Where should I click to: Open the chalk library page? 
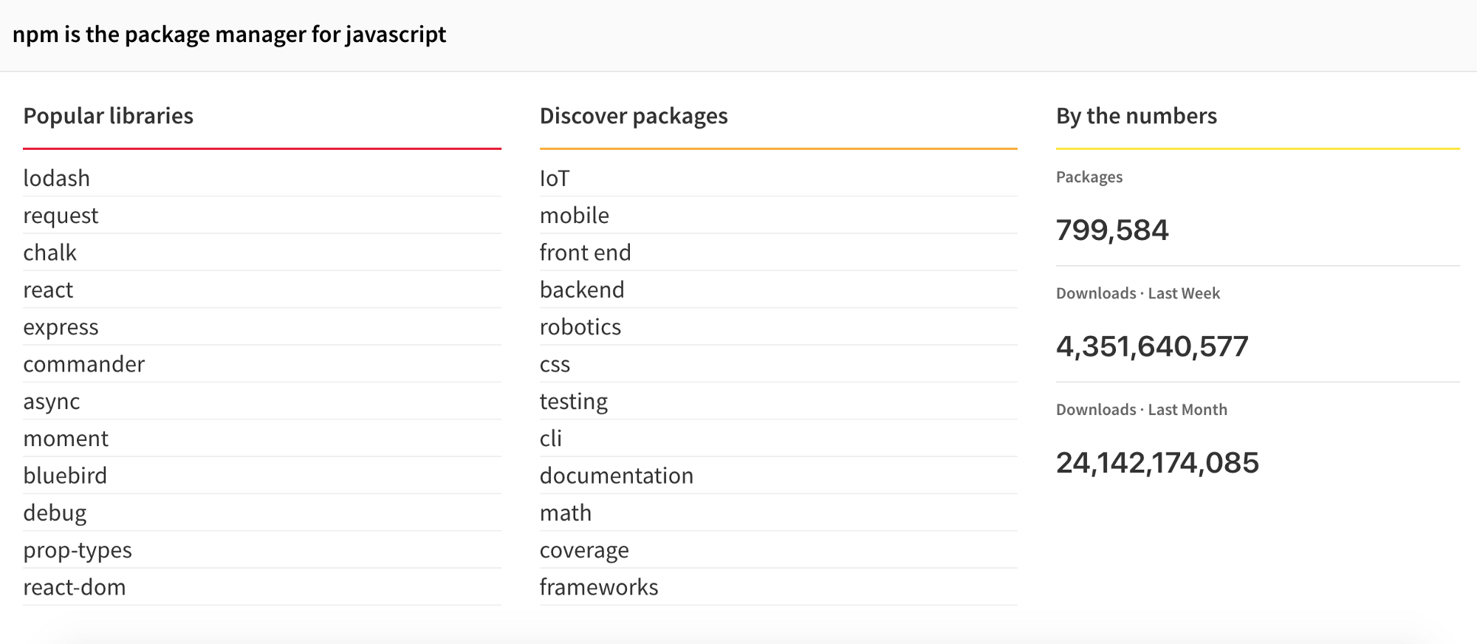point(49,253)
